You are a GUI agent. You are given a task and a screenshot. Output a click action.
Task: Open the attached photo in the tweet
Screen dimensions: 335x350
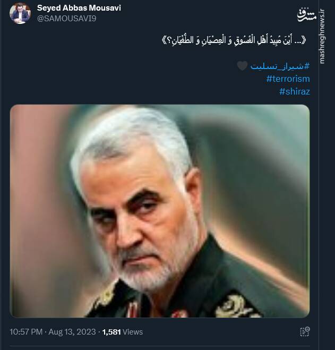coord(160,211)
